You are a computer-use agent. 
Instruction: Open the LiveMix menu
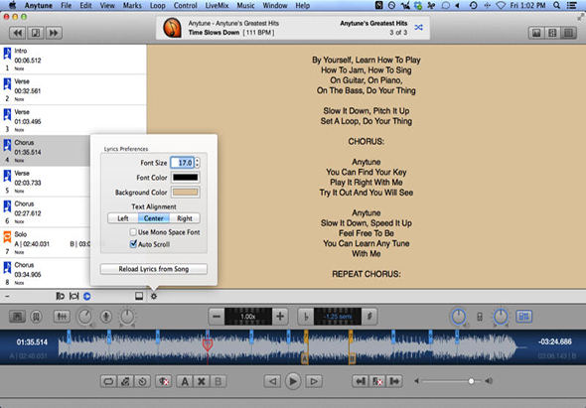[217, 6]
